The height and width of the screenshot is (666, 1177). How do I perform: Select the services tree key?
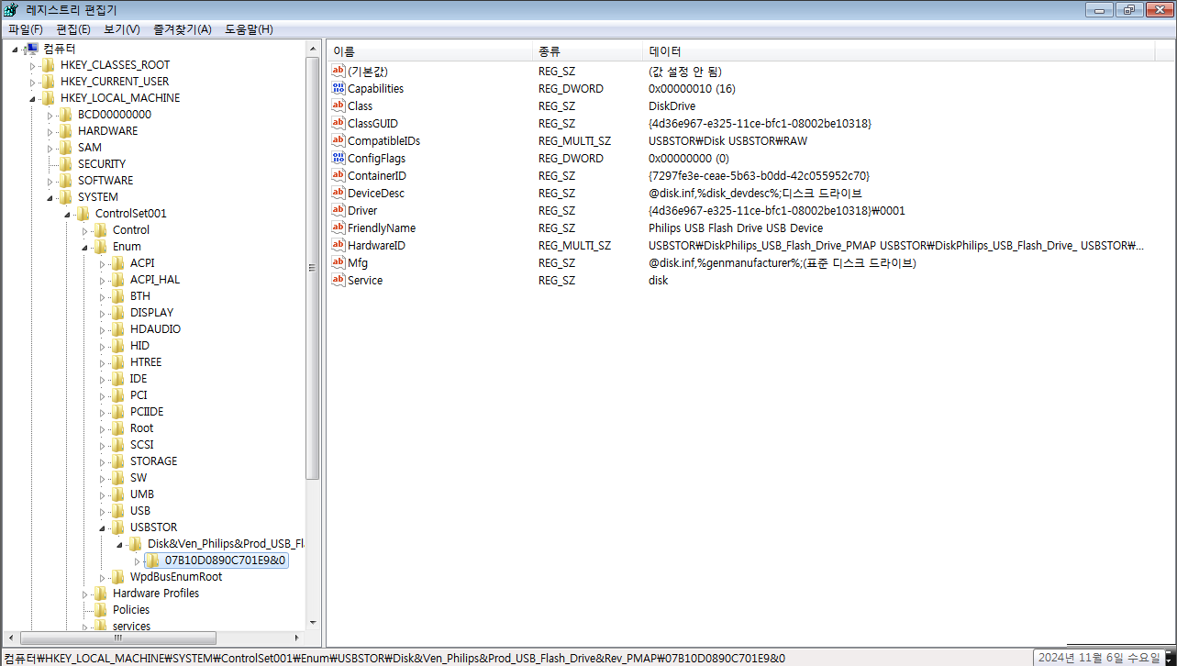pyautogui.click(x=131, y=627)
